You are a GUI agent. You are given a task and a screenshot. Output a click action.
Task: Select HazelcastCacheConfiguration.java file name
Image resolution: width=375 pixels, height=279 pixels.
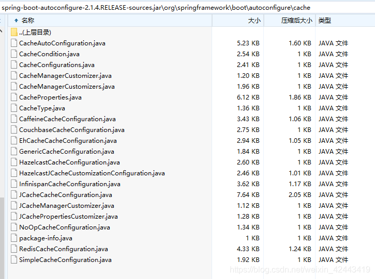point(69,162)
